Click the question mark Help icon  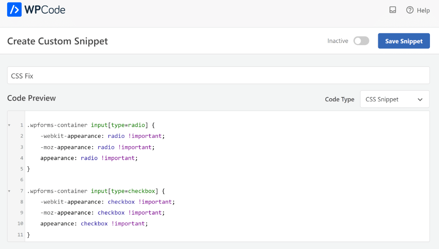pos(409,10)
